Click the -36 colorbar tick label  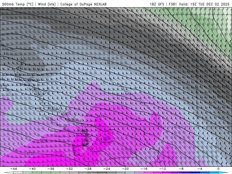[51, 169]
